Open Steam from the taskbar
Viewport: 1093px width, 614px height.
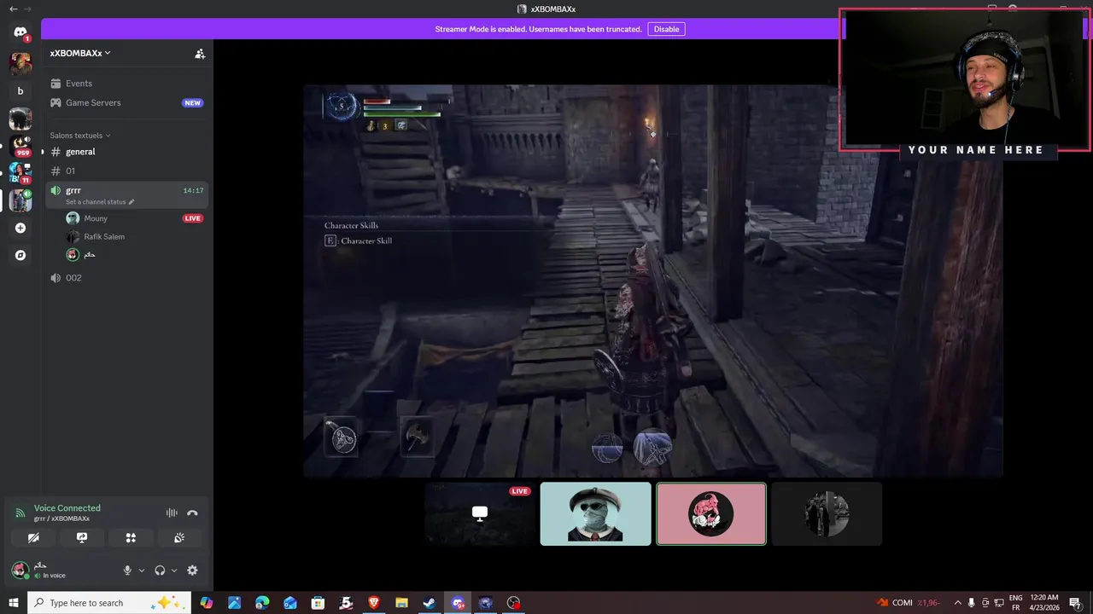430,603
